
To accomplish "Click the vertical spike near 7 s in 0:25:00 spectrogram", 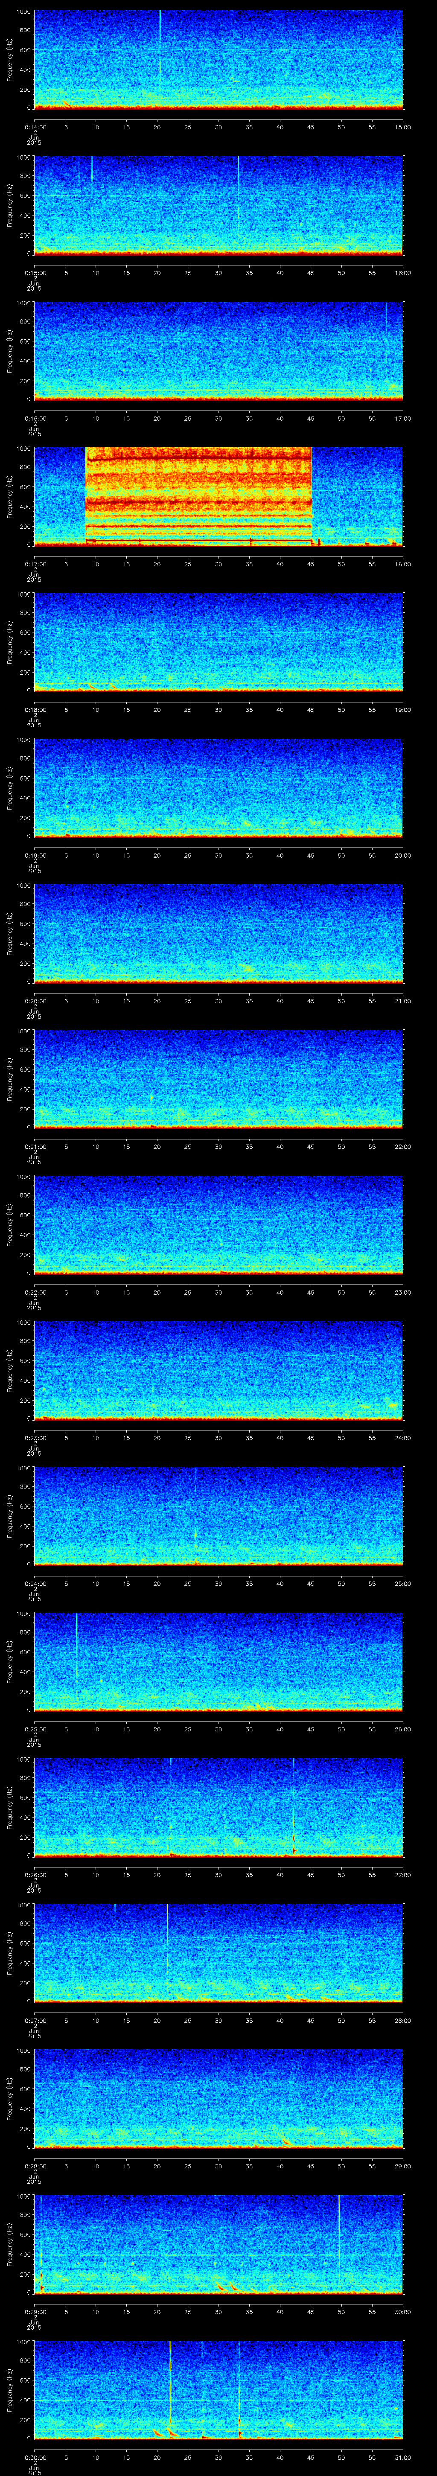I will pyautogui.click(x=77, y=1649).
